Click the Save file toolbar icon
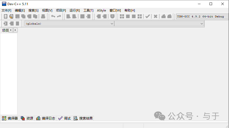229x128 pixels. pos(17,16)
